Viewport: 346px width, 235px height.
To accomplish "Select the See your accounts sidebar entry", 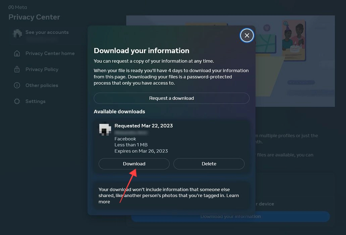I will 47,32.
